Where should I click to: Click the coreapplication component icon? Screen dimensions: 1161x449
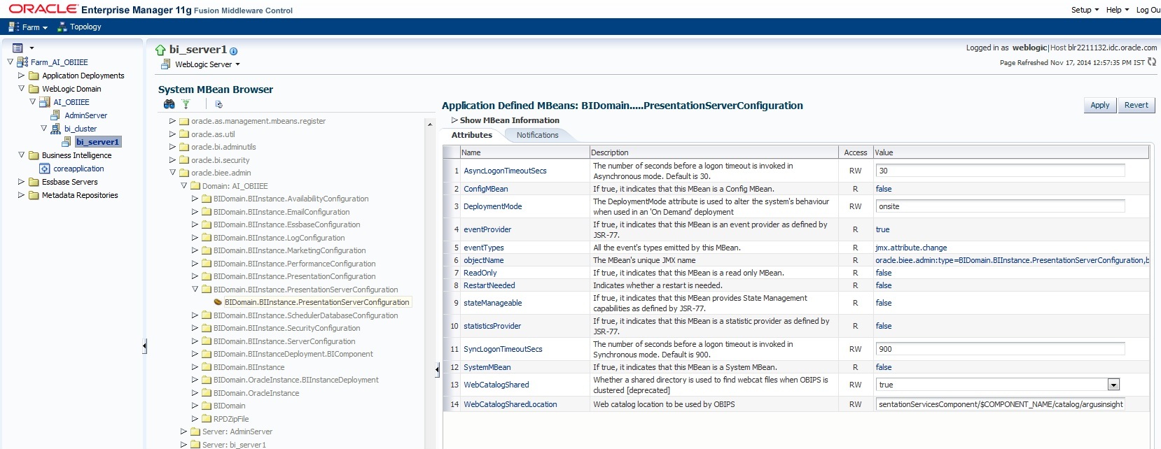click(x=45, y=169)
